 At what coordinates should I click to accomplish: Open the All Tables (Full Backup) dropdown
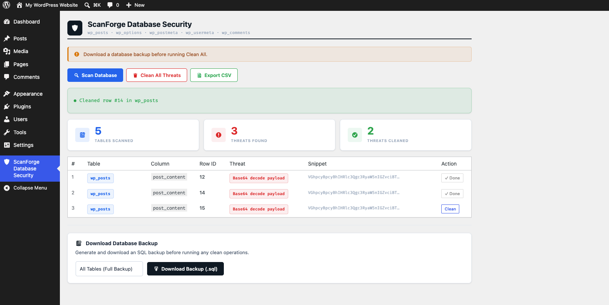tap(109, 269)
